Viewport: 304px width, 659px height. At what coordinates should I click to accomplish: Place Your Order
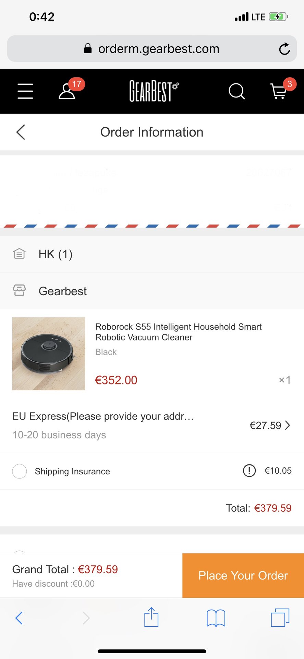[x=243, y=576]
